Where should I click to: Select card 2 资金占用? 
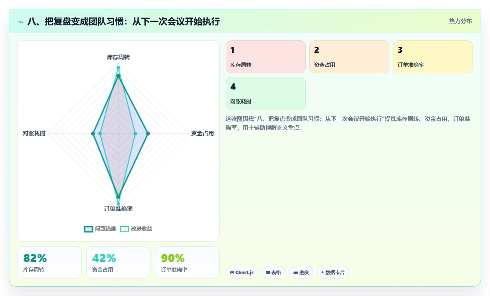(x=349, y=57)
